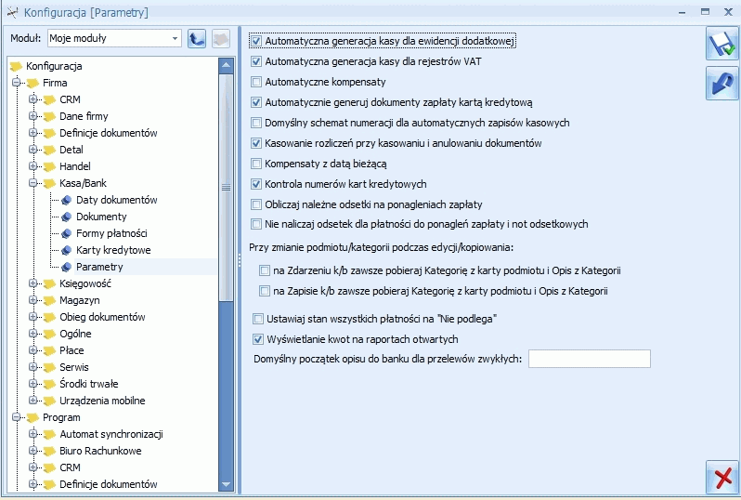Viewport: 741px width, 500px height.
Task: Toggle Automatycznie generuj dokumenty zapłaty kartą kredytową
Action: pos(256,102)
